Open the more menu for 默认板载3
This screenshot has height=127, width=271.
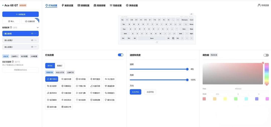point(35,47)
